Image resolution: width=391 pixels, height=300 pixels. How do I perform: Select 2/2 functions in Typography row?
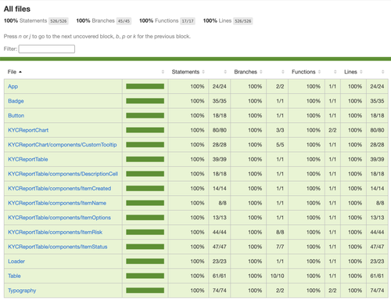pos(332,291)
